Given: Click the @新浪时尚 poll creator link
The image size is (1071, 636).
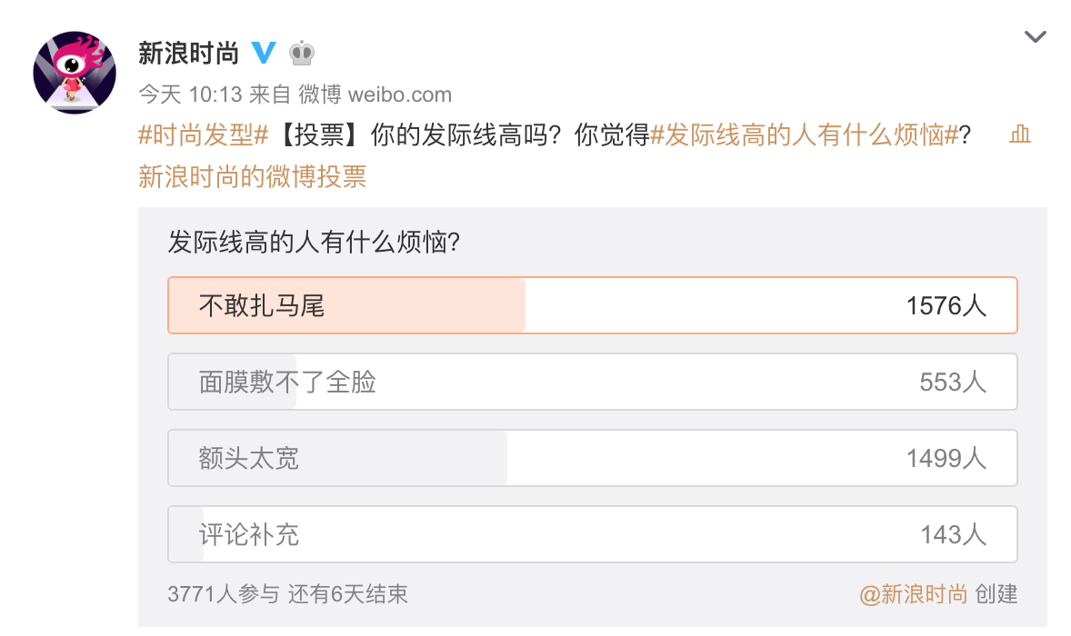Looking at the screenshot, I should [913, 594].
